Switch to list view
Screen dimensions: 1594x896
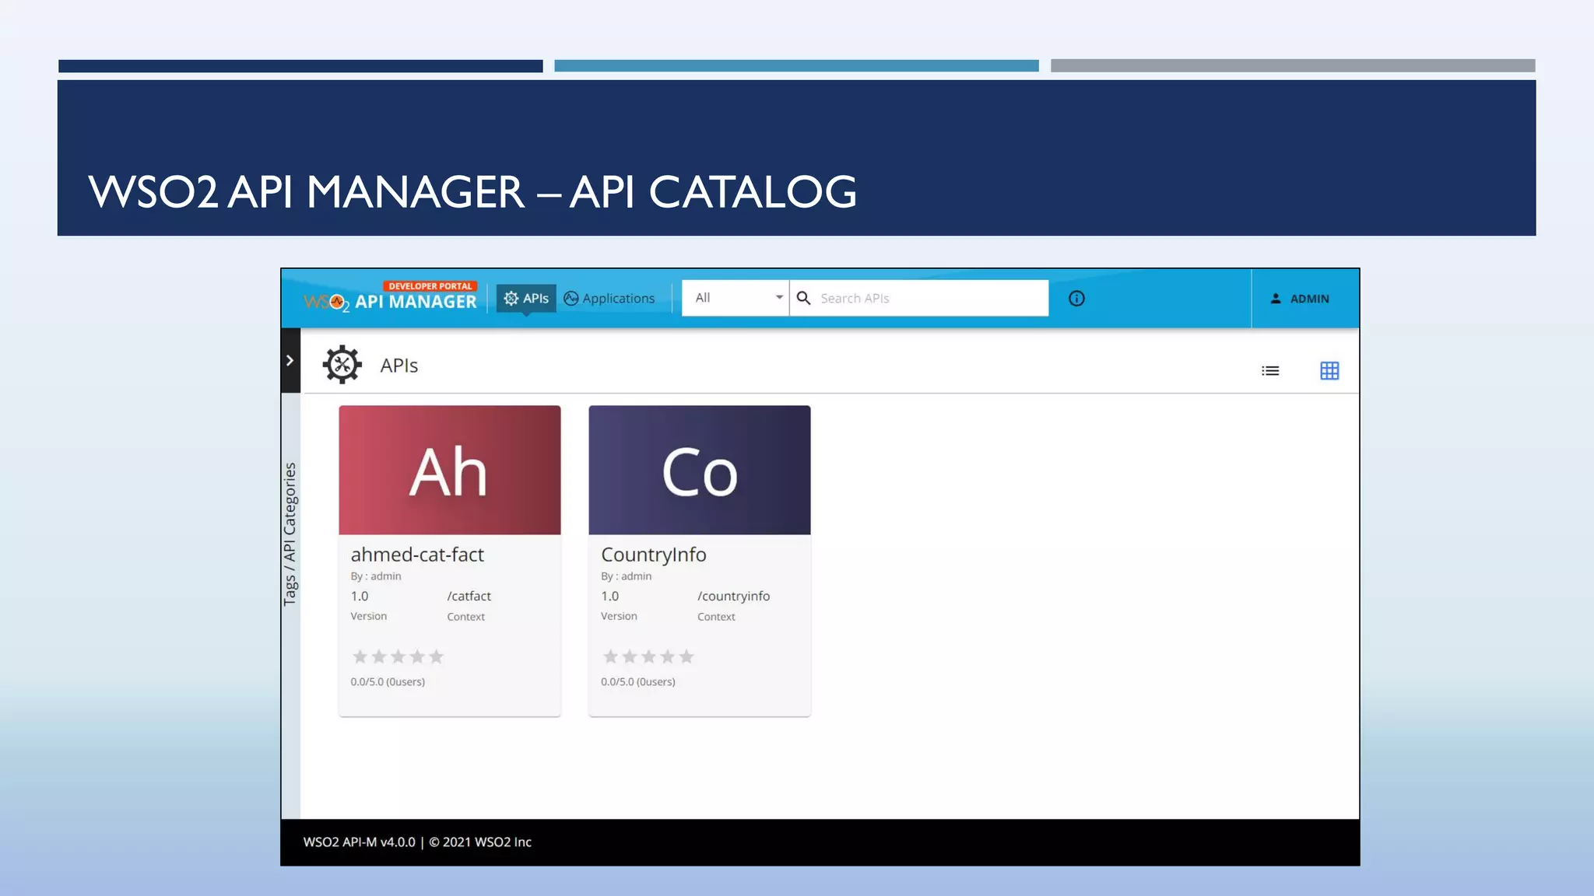pyautogui.click(x=1270, y=371)
